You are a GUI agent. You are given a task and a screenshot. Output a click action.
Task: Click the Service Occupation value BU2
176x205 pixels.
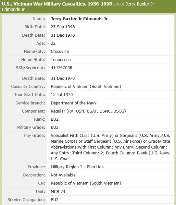click(x=55, y=200)
